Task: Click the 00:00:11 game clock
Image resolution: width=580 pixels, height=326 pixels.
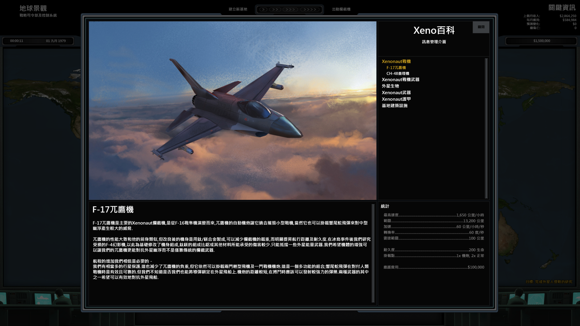Action: (x=17, y=41)
